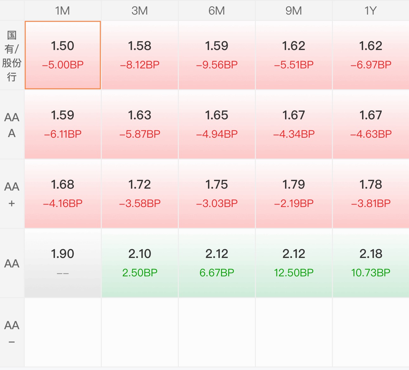
Task: Select the AAA row label
Action: (x=12, y=125)
